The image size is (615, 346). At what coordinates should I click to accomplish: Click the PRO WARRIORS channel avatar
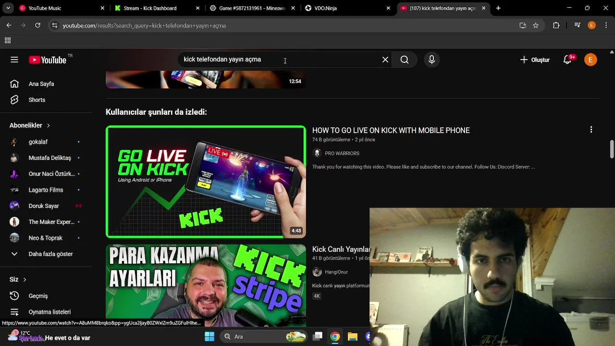tap(317, 153)
